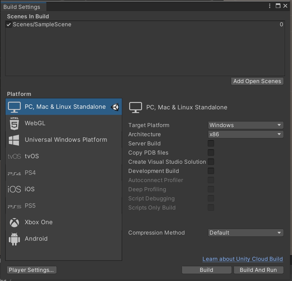Image resolution: width=292 pixels, height=281 pixels.
Task: Enable the Server Build checkbox
Action: tap(211, 144)
